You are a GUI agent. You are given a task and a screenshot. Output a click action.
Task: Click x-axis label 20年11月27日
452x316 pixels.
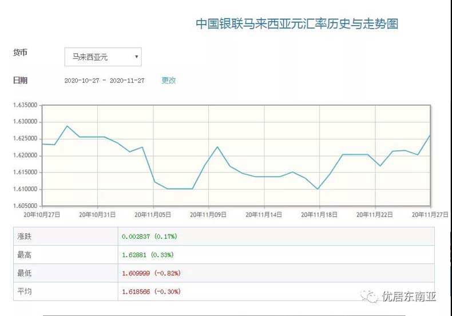coord(430,215)
